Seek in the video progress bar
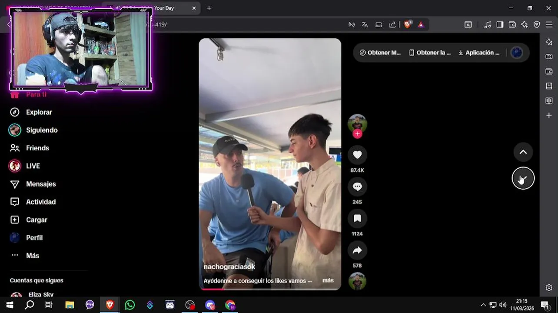 (x=270, y=289)
